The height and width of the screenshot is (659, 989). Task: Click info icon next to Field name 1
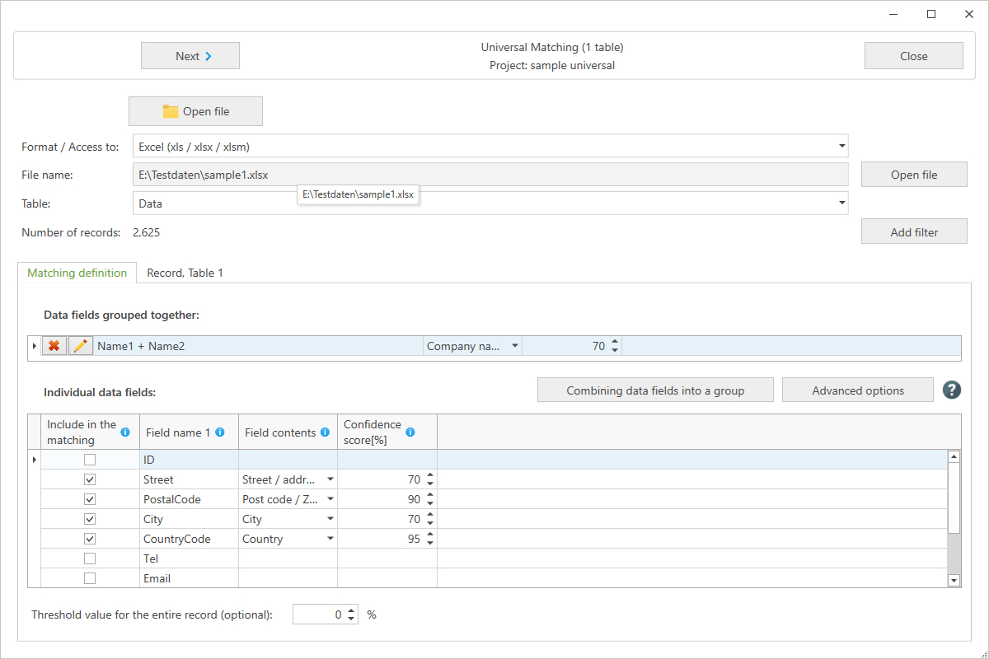pos(220,432)
